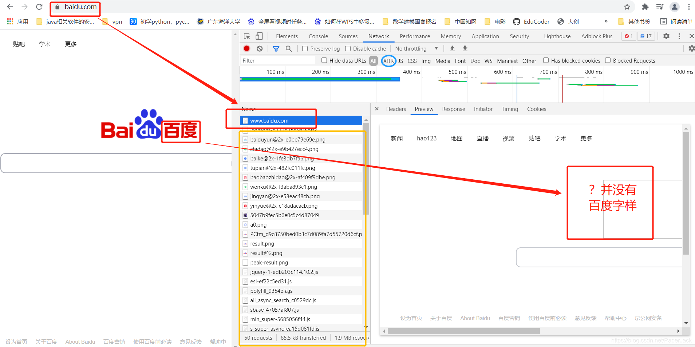
Task: Import HAR file using upload arrow icon
Action: [x=452, y=48]
